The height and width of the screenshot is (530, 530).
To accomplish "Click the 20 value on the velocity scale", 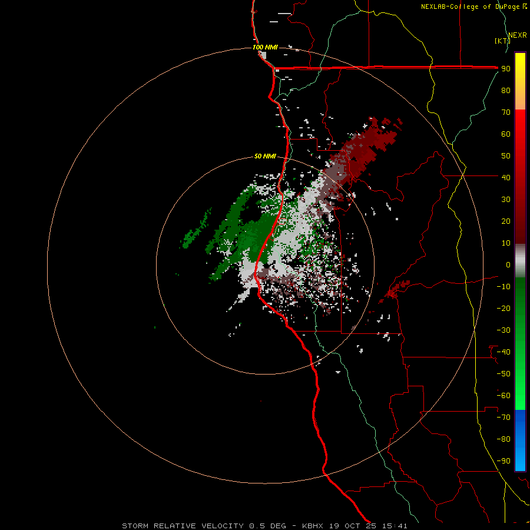I will click(506, 221).
